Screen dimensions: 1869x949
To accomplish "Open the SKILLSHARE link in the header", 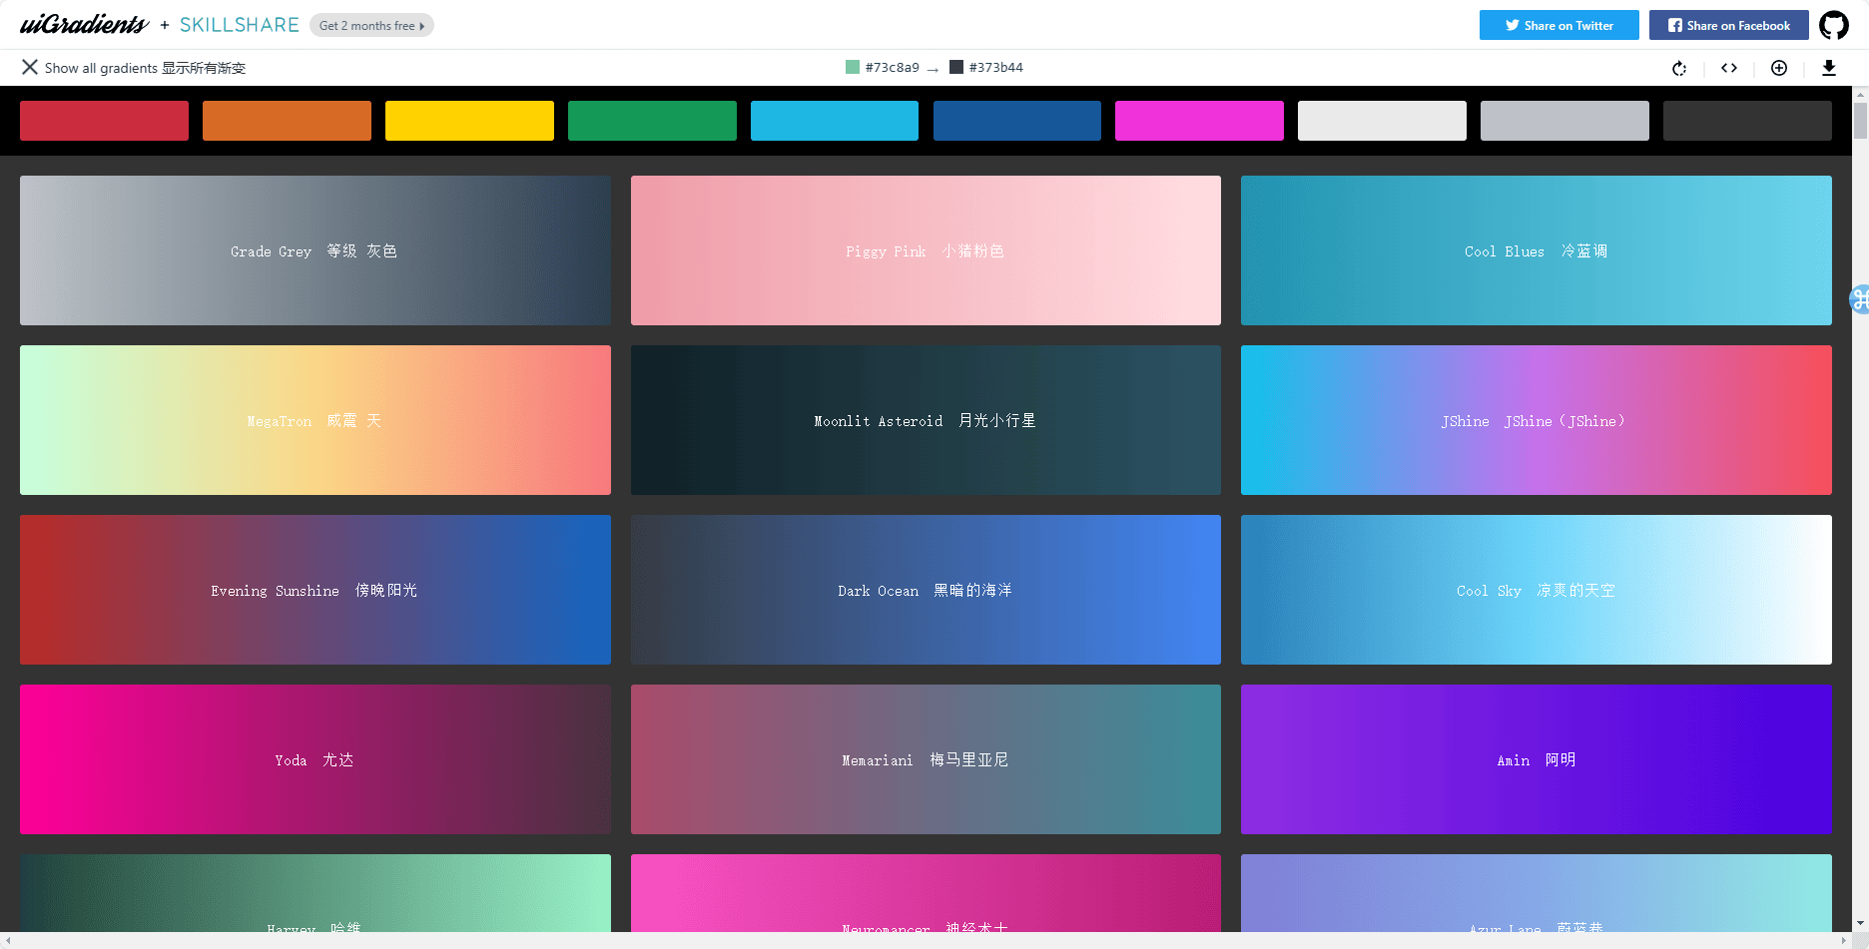I will (x=240, y=24).
